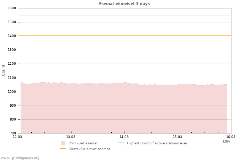
Task: Click the 12.03 date label on x-axis
Action: pos(17,137)
